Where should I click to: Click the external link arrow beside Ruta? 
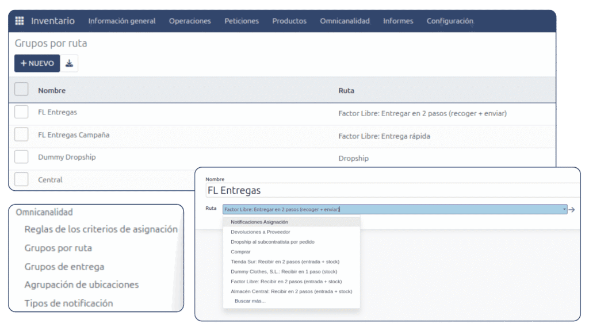pyautogui.click(x=571, y=210)
